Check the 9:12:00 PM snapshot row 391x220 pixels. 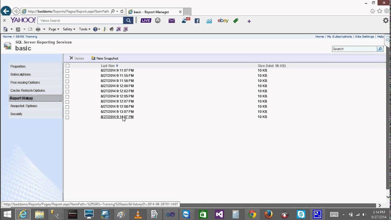pos(67,86)
